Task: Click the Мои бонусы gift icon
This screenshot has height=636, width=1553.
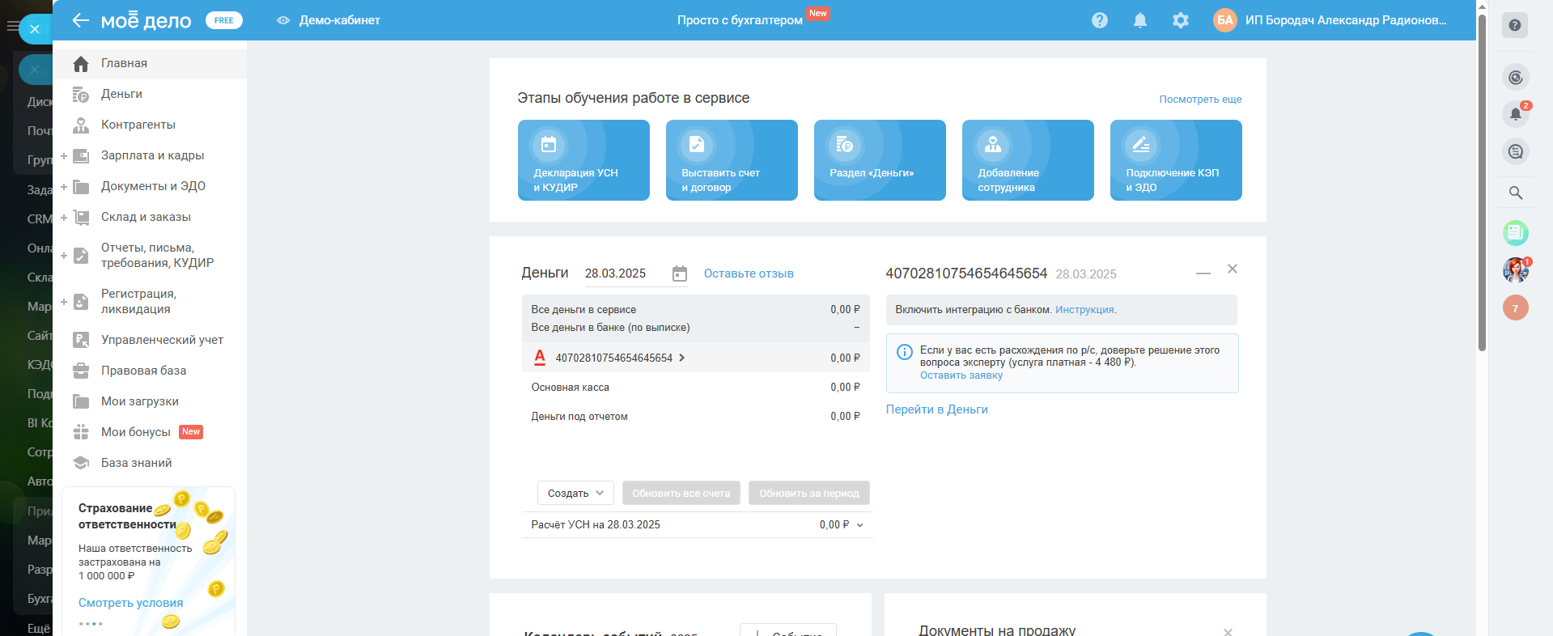Action: click(x=81, y=432)
